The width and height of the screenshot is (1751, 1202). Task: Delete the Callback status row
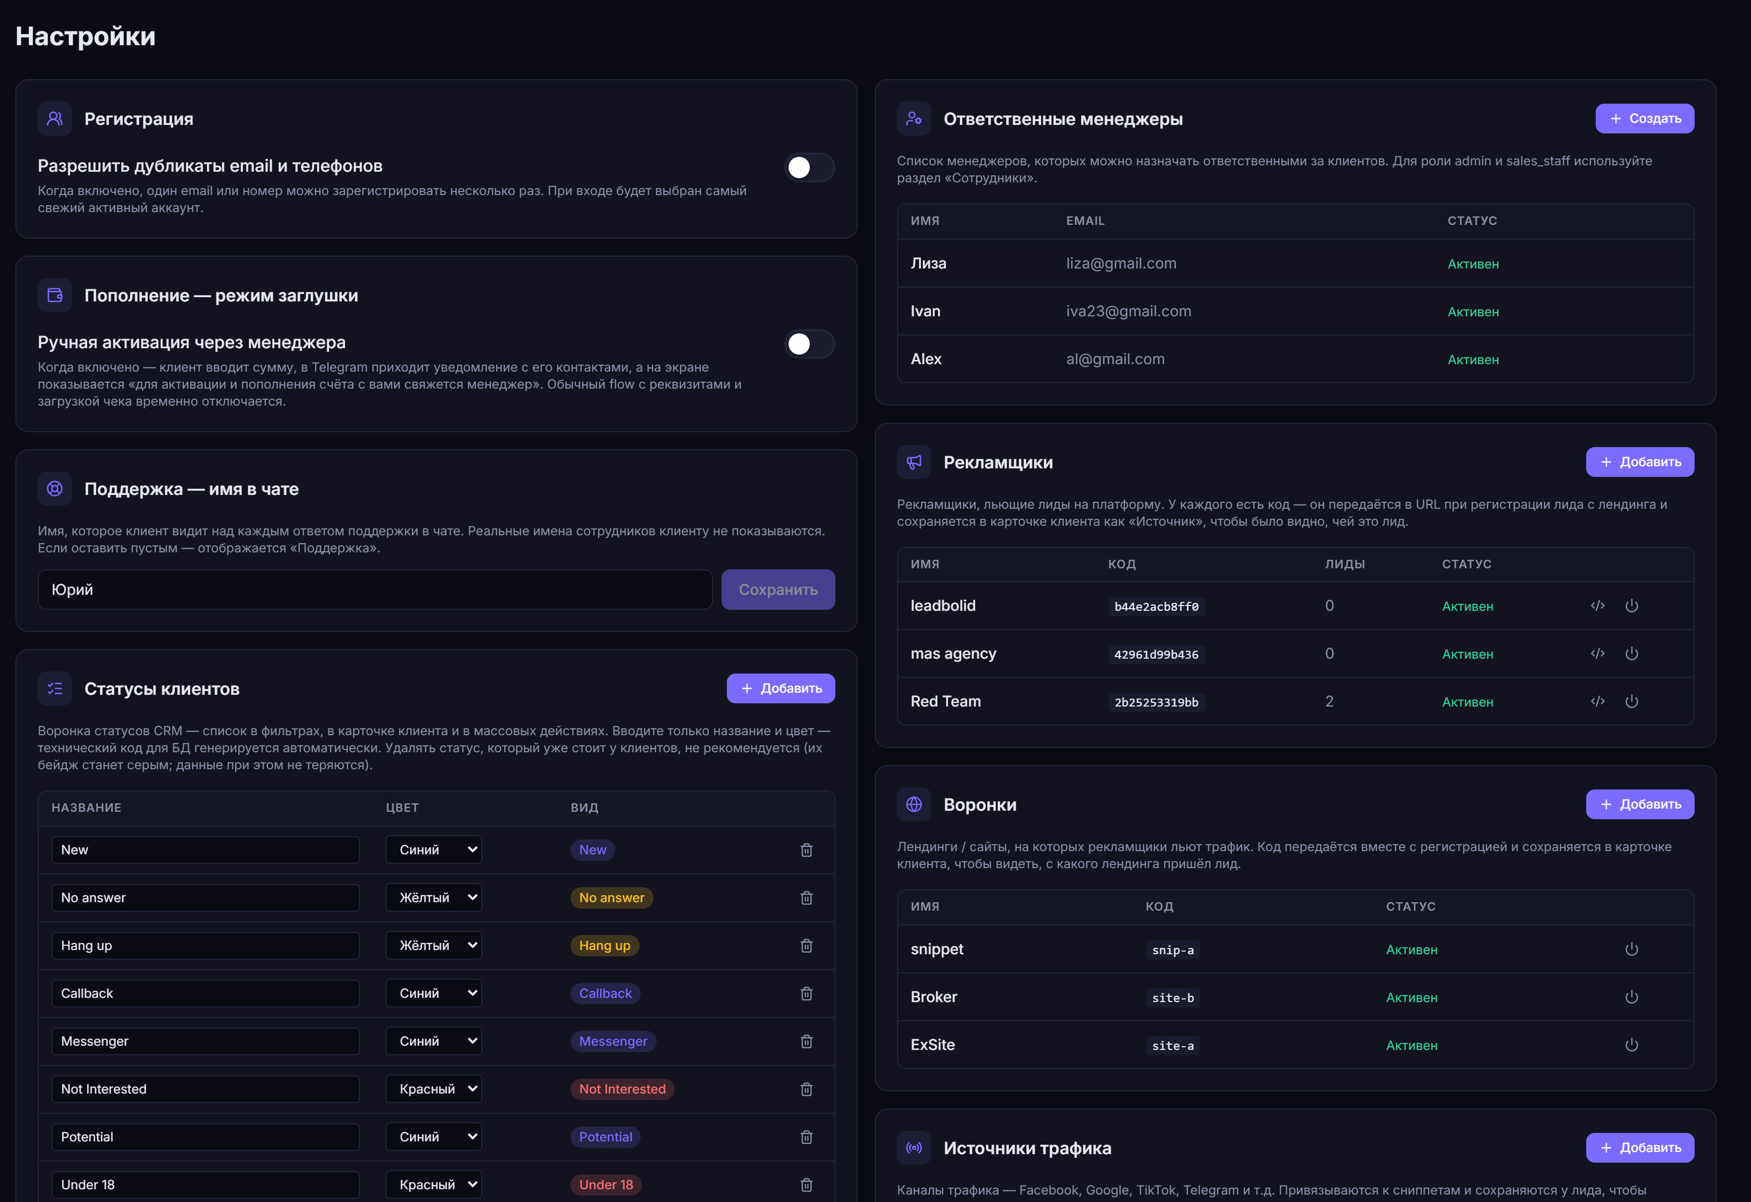click(x=806, y=994)
